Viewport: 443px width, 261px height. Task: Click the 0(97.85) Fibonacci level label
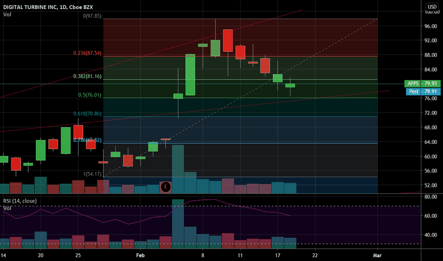tap(92, 16)
